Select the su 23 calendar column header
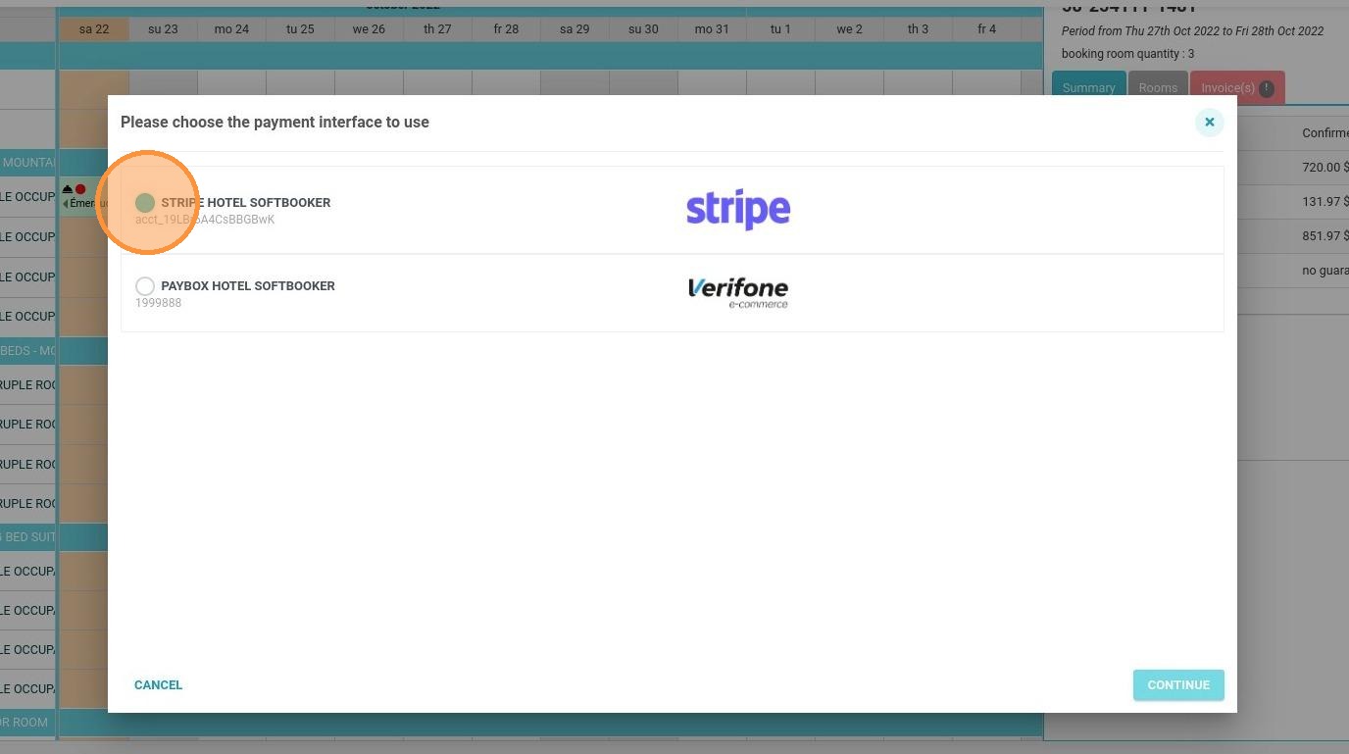This screenshot has height=754, width=1349. click(x=163, y=29)
